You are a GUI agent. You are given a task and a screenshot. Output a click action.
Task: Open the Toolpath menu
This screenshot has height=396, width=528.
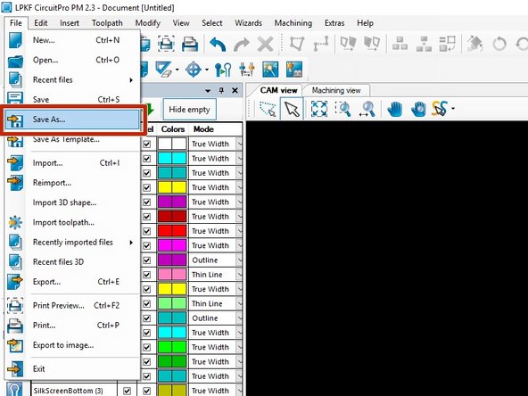click(x=107, y=23)
